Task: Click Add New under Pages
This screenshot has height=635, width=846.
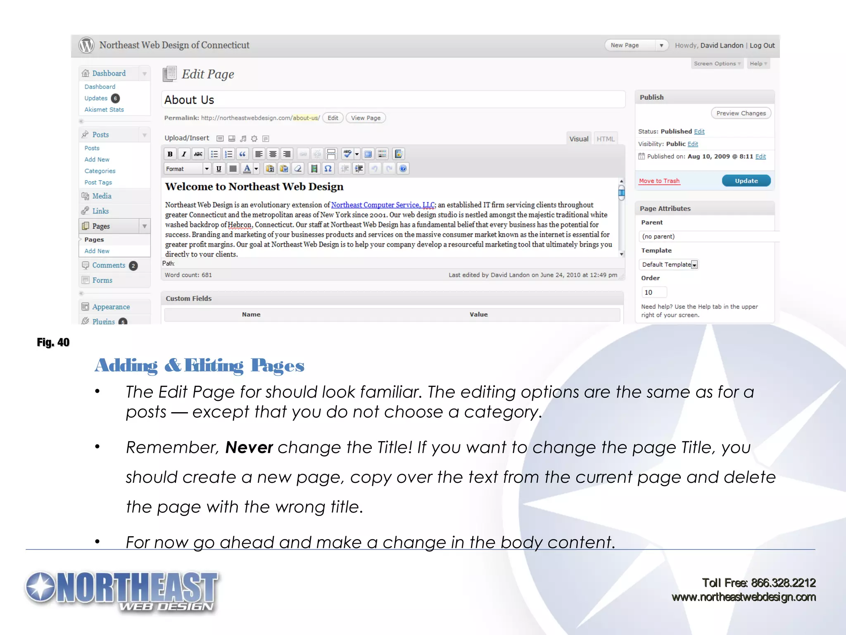Action: pyautogui.click(x=97, y=251)
